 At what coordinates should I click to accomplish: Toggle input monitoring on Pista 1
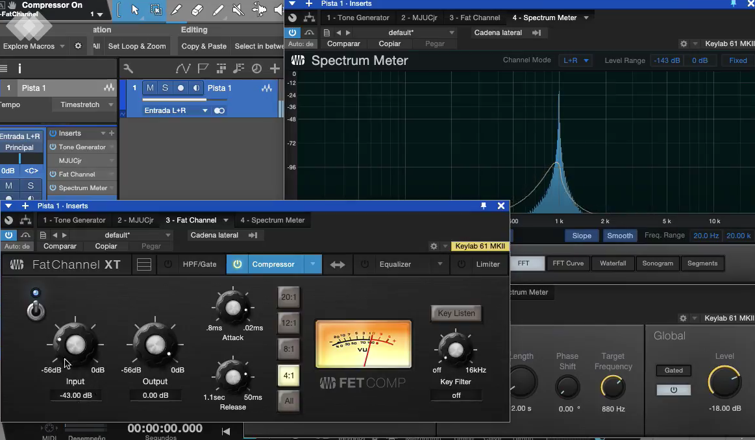tap(196, 88)
